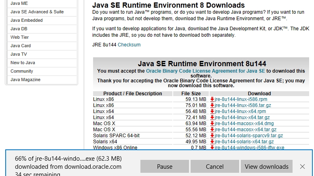This screenshot has width=314, height=176.
Task: Open Oracle Binary Code License Agreement link
Action: 206,71
